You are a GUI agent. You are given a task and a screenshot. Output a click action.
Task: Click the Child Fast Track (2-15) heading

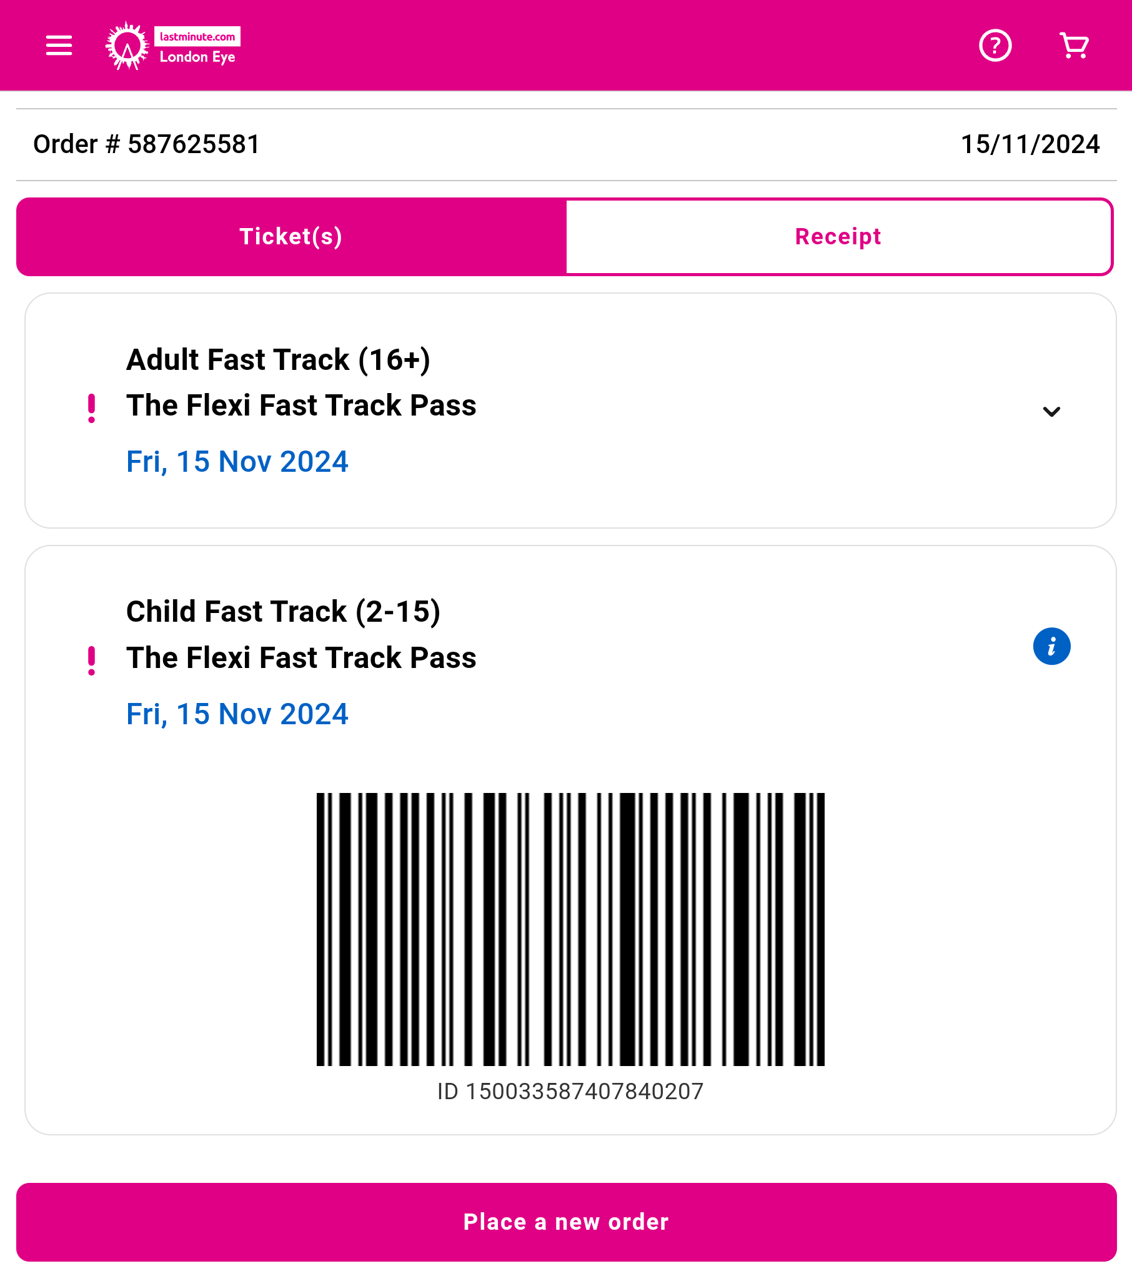[x=283, y=612]
